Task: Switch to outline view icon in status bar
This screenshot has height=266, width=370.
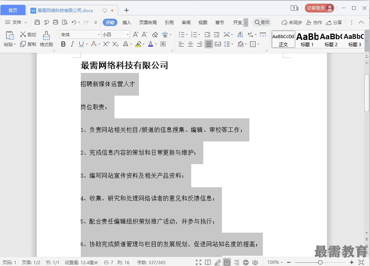Action: [237, 262]
